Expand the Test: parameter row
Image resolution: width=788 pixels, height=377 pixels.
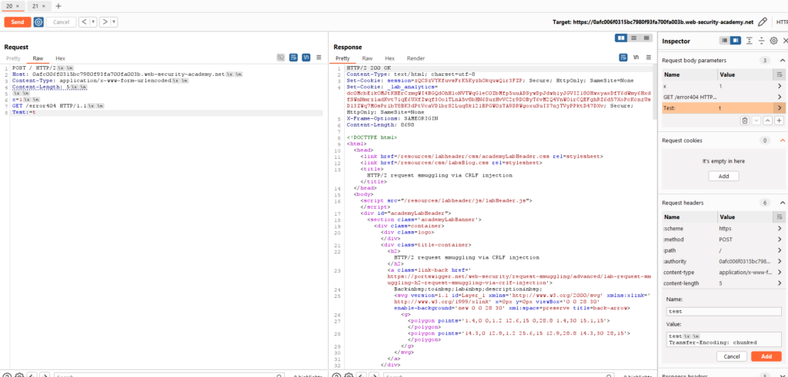780,107
